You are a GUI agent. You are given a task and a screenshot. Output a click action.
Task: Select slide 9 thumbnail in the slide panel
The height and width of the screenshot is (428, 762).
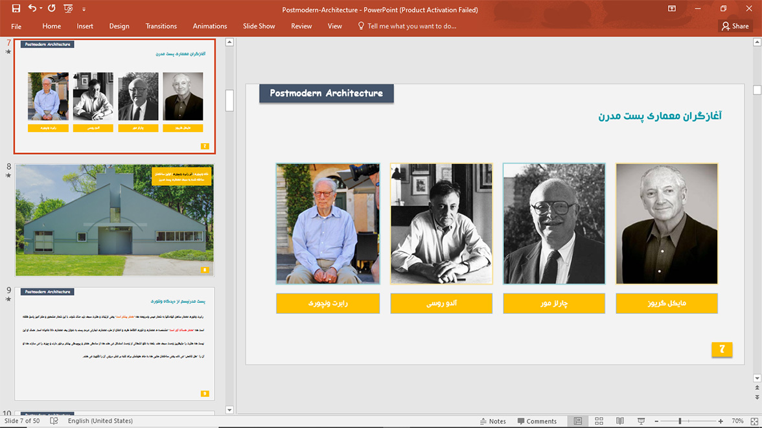click(115, 343)
